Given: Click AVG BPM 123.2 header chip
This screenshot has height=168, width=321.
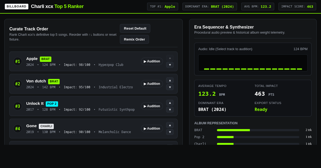Looking at the screenshot, I should tap(258, 6).
